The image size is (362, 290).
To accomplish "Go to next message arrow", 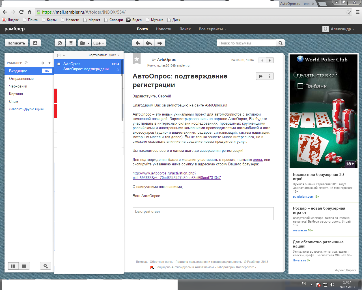I will [x=270, y=60].
